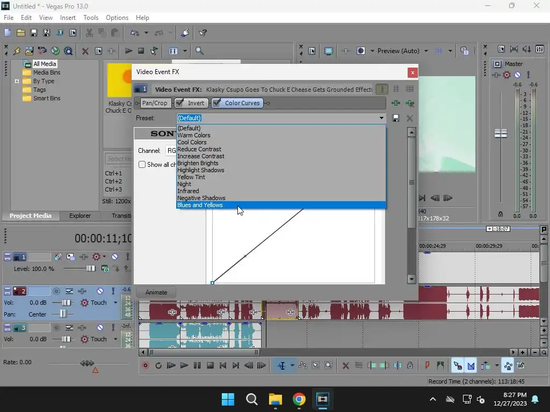Open the Preview (Auto) quality dropdown

(426, 51)
